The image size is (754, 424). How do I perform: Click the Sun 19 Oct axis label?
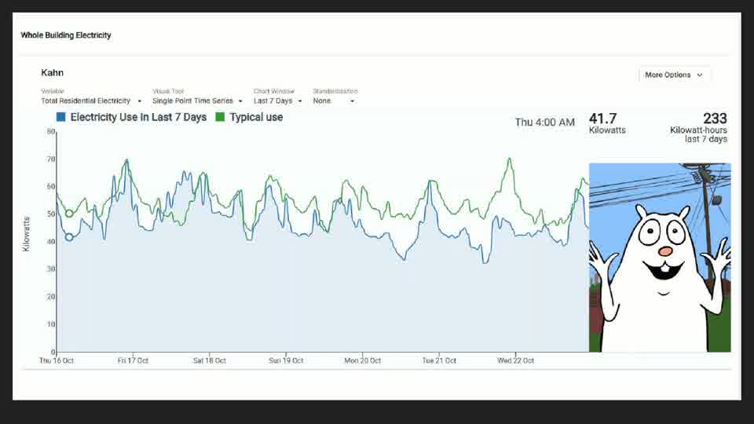click(x=286, y=360)
